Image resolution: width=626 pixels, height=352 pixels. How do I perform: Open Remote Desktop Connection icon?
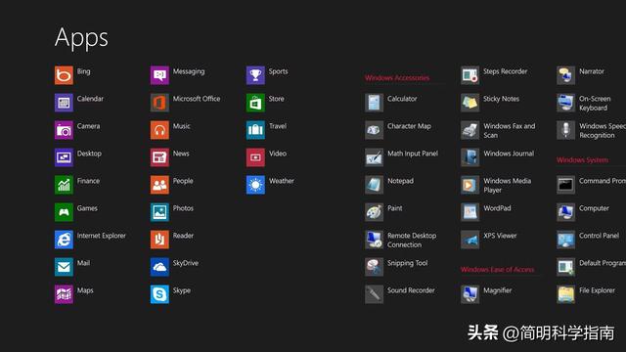374,240
